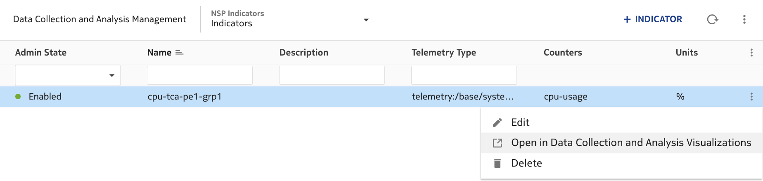Screen dimensions: 763x181
Task: Click the Name filter input field
Action: pyautogui.click(x=200, y=75)
